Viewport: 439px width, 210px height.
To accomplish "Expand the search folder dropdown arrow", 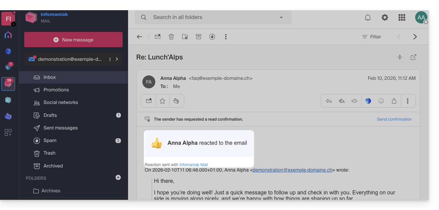I will click(281, 18).
